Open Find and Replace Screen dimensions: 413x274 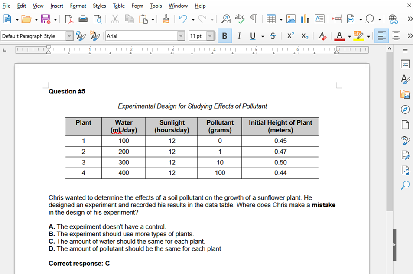pos(226,19)
